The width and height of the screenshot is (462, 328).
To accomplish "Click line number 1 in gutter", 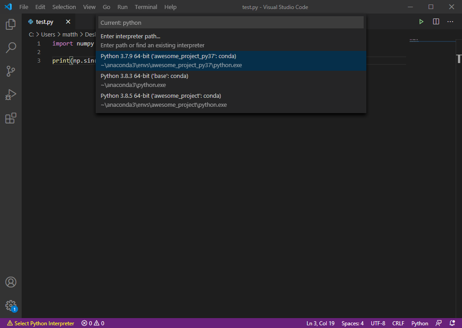I will tap(39, 44).
